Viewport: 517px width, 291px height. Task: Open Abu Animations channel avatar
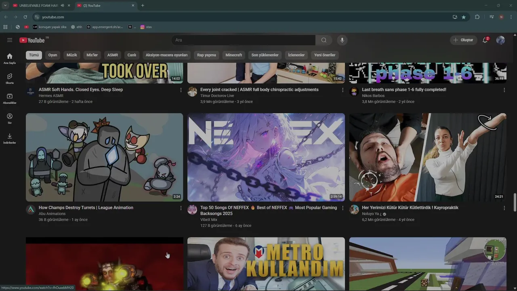point(31,209)
